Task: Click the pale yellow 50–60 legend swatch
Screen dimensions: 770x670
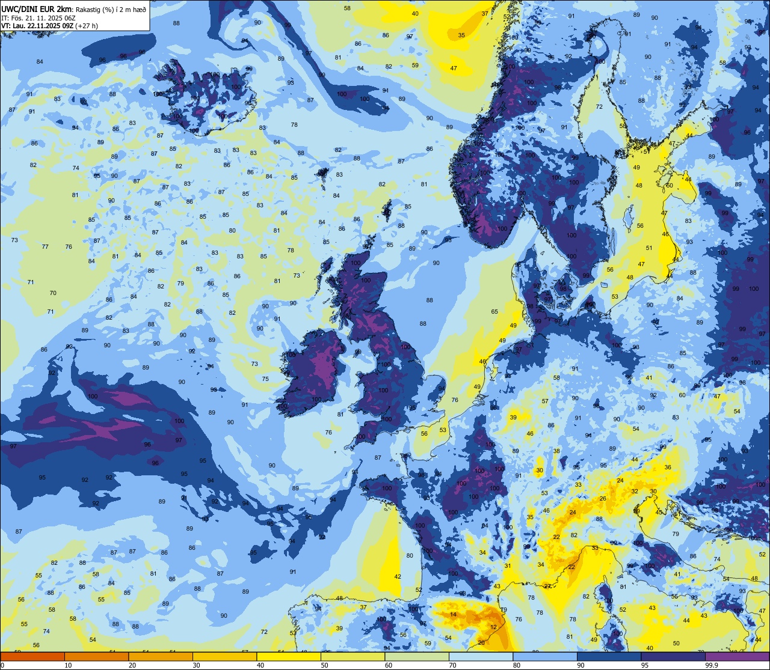Action: click(x=353, y=657)
